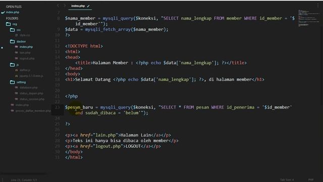This screenshot has width=323, height=182.
Task: Click the 'logout.php' href value on line 29
Action: (x=108, y=146)
